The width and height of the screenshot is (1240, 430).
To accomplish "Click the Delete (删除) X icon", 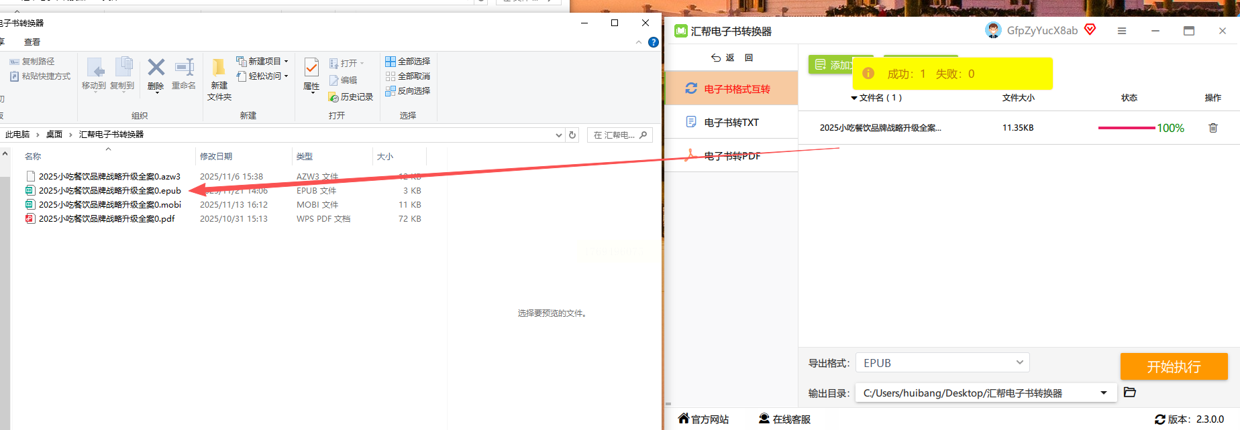I will pos(156,67).
